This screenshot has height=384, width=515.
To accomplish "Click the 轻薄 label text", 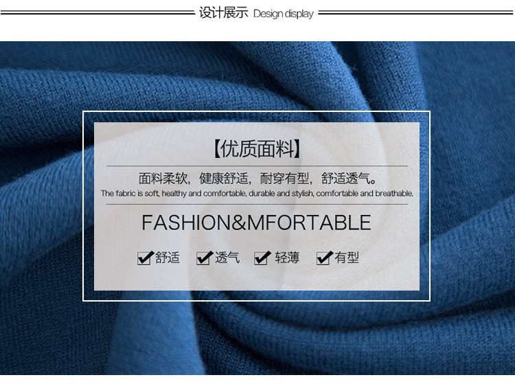I will click(288, 258).
